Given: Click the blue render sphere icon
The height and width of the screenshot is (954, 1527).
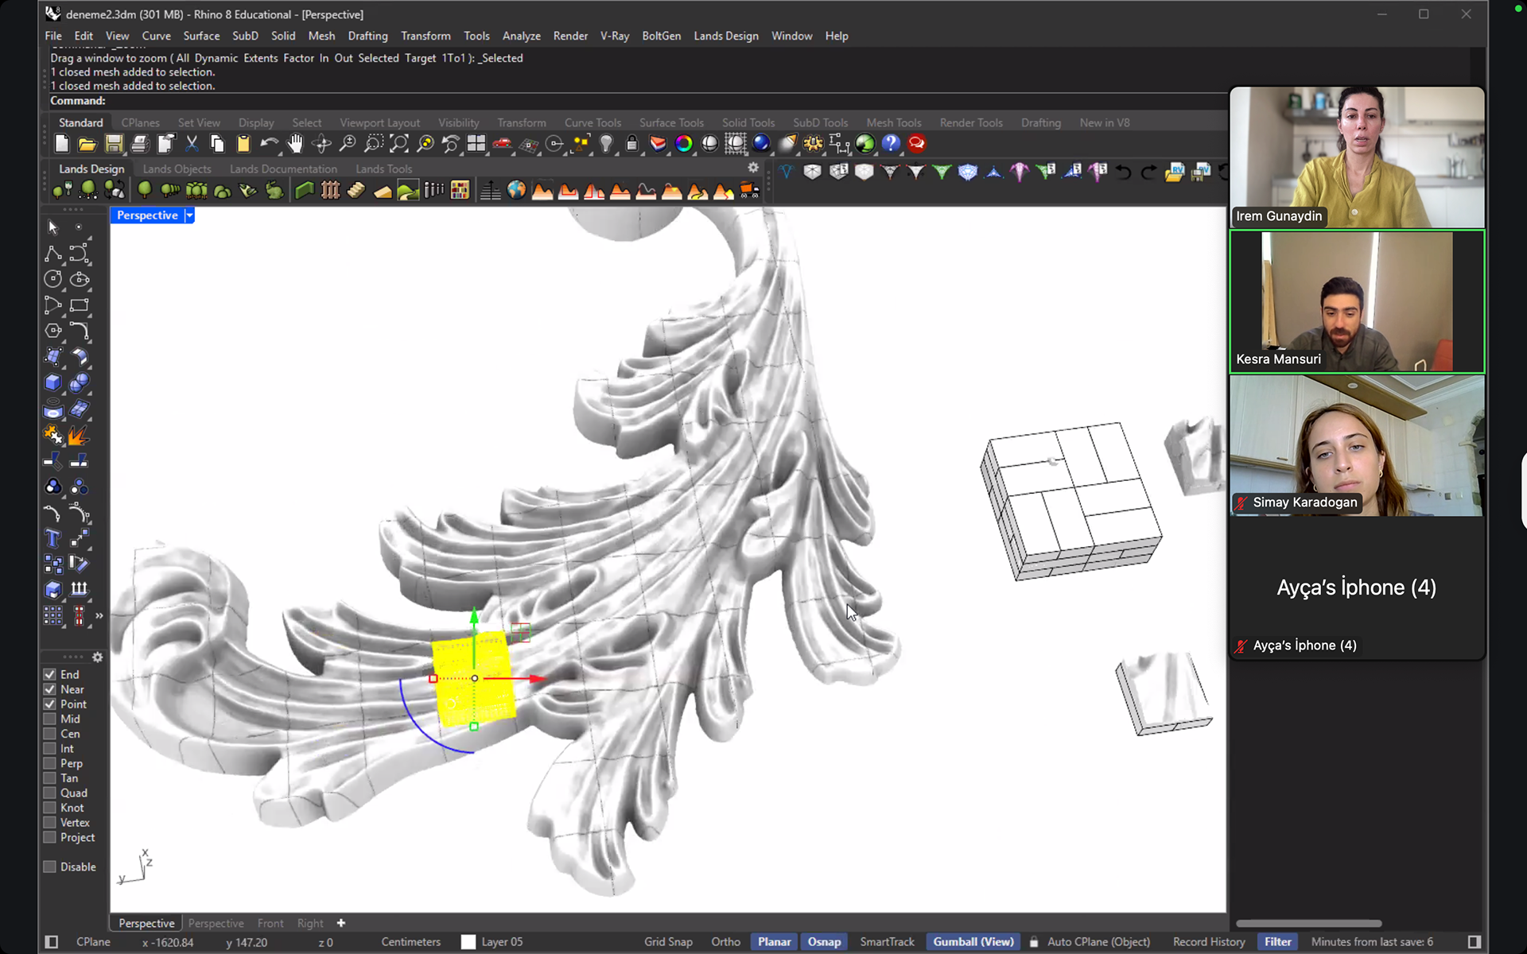Looking at the screenshot, I should pos(761,144).
